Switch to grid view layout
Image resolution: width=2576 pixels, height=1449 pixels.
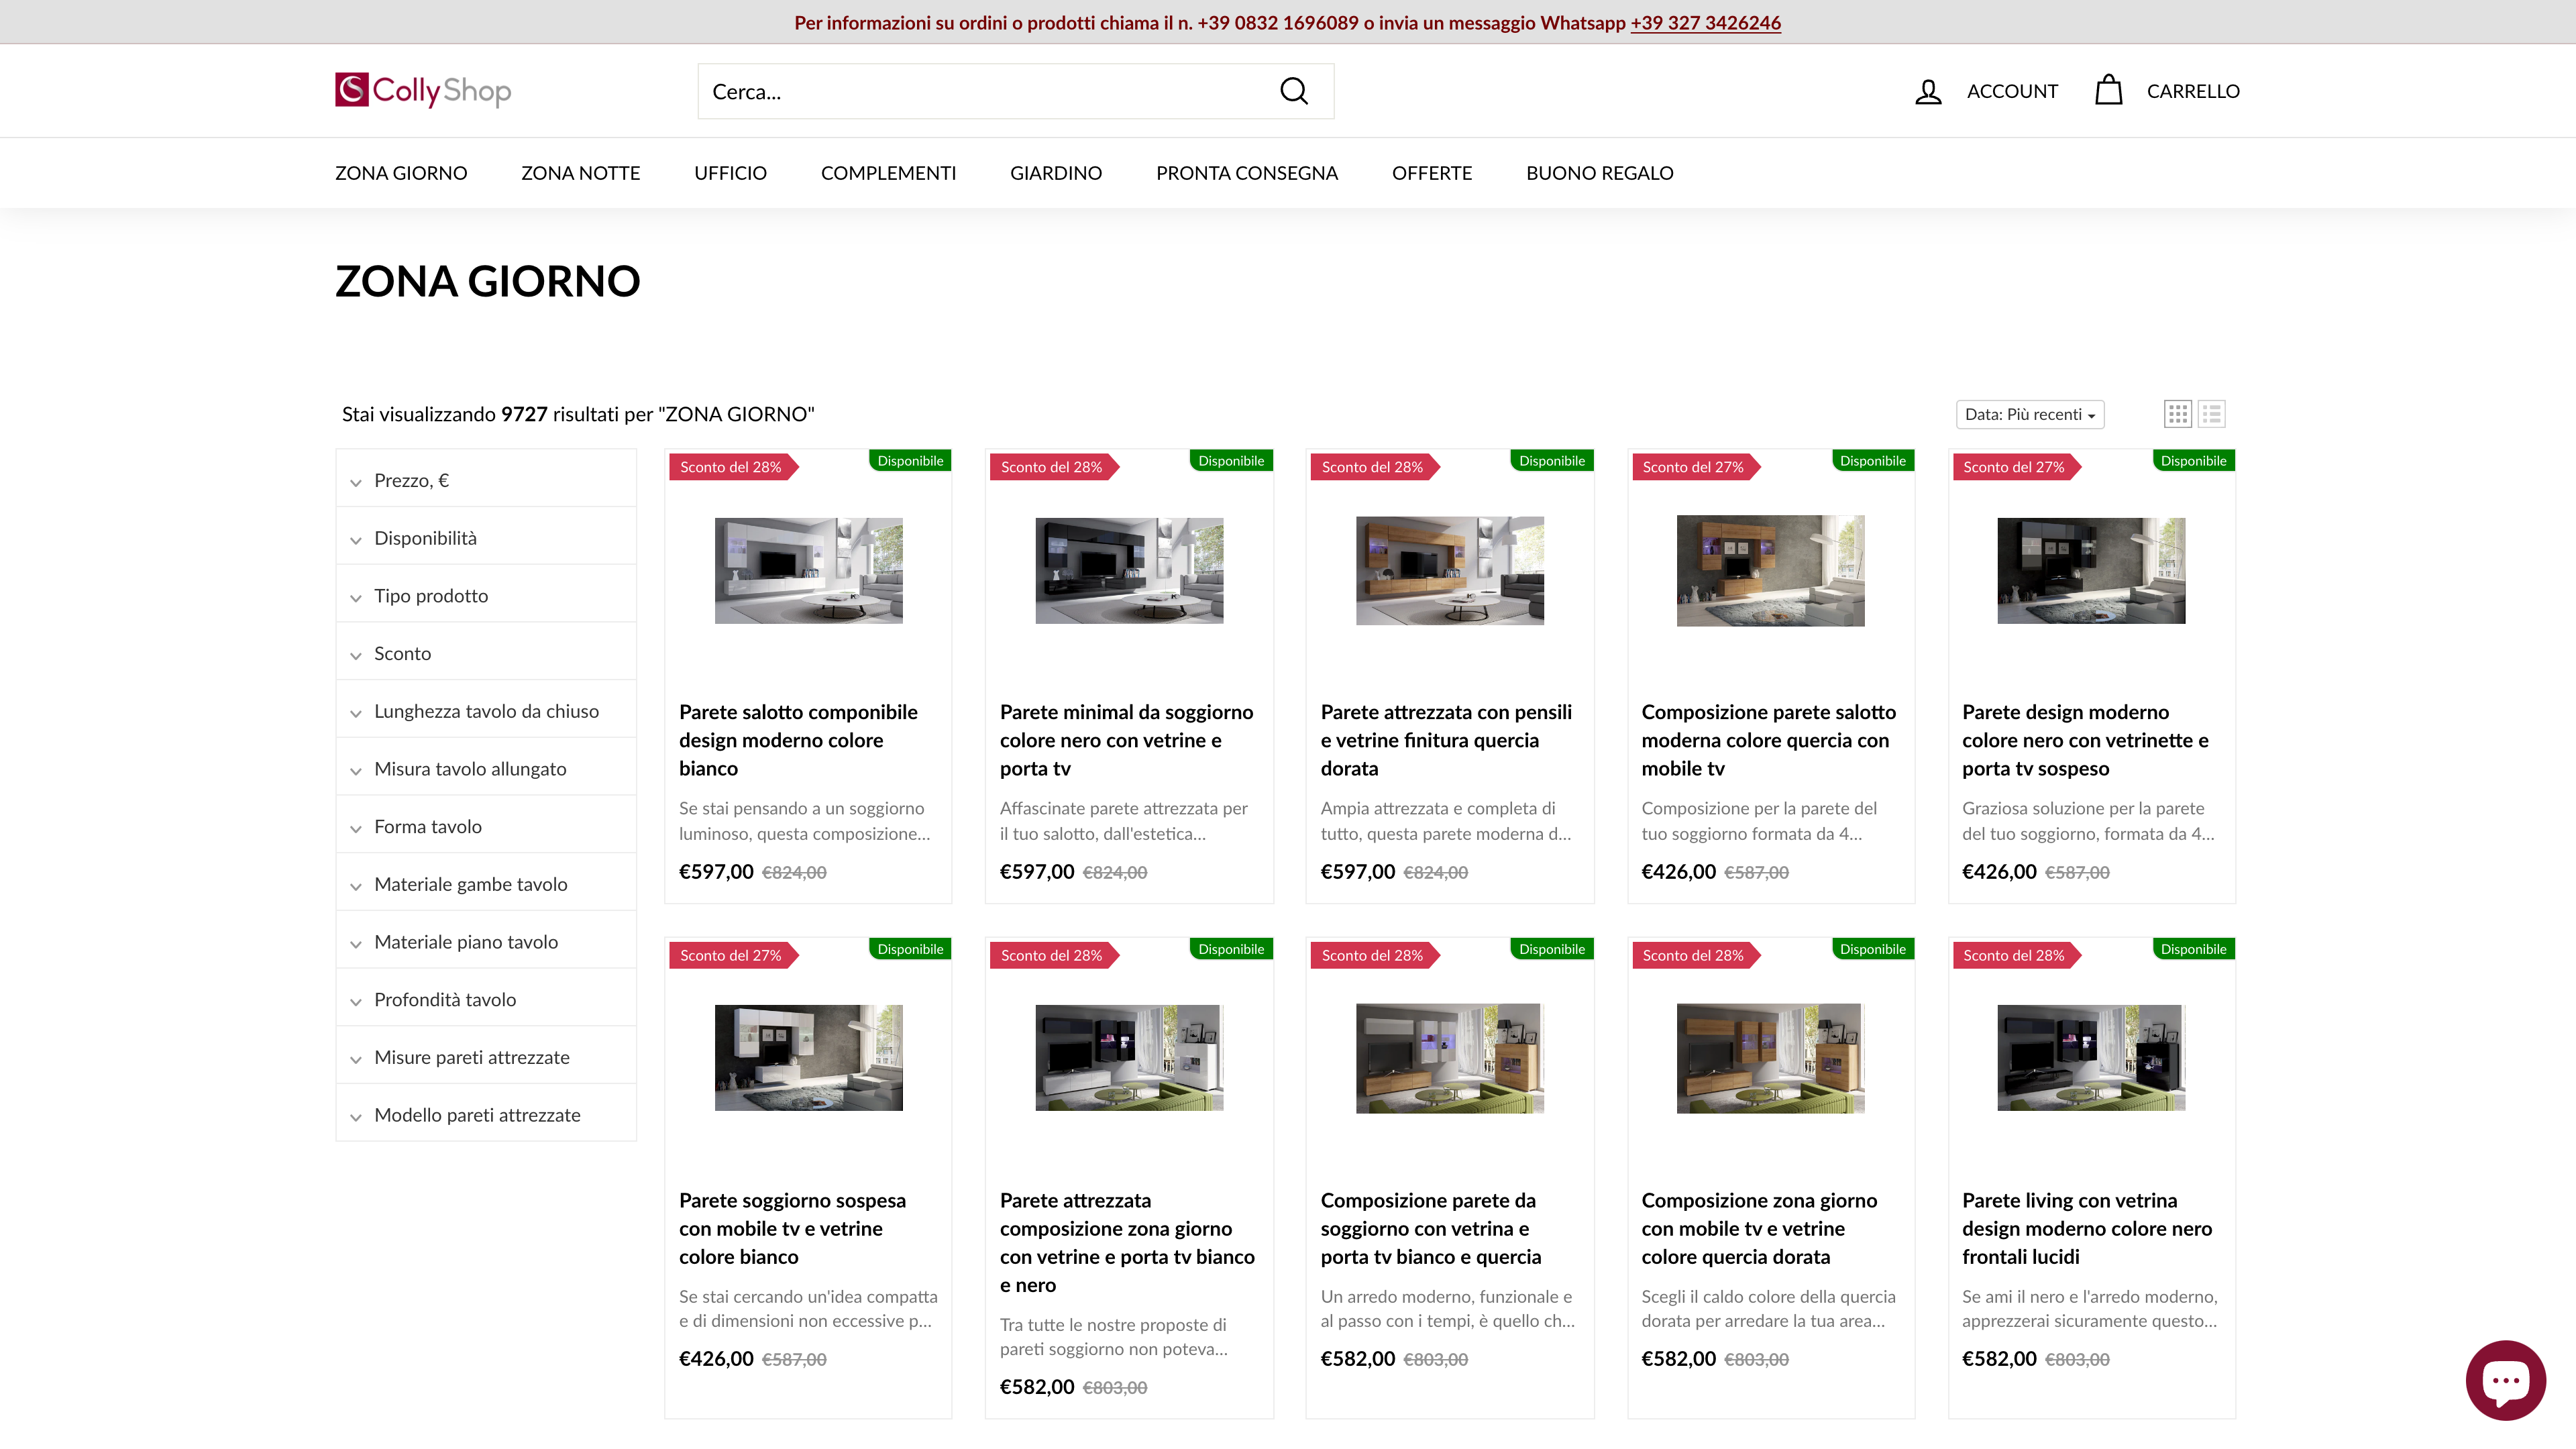(x=2178, y=413)
